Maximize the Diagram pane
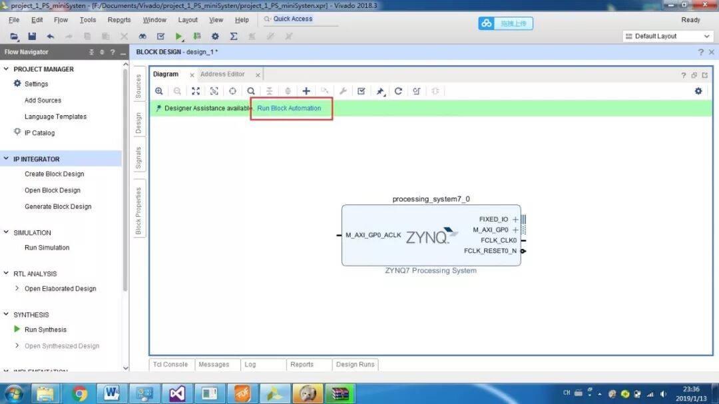719x404 pixels. pyautogui.click(x=705, y=75)
